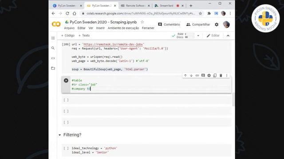
Task: Click the notebook vertical scrollbar
Action: tap(233, 99)
